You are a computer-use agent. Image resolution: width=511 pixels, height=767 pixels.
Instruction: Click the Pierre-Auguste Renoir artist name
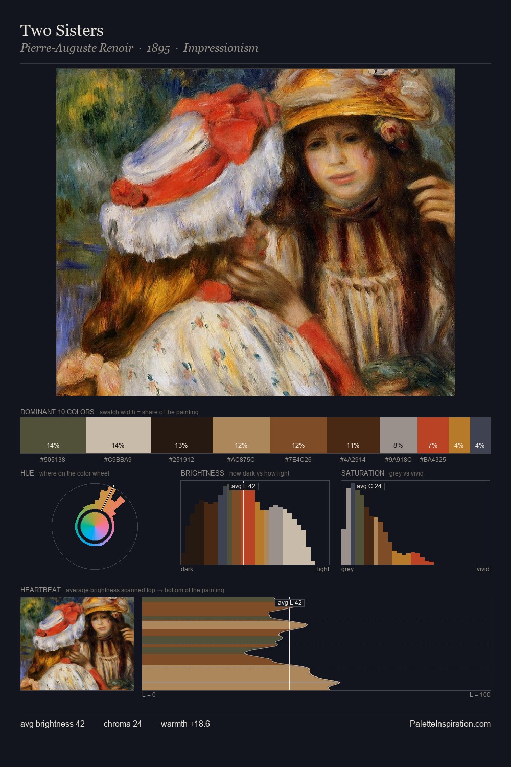[x=77, y=48]
